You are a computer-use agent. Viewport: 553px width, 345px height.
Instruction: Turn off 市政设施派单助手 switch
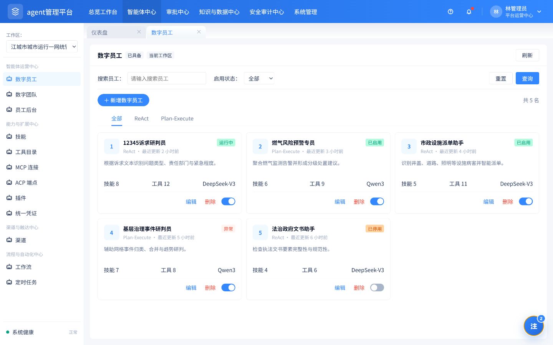(x=526, y=201)
